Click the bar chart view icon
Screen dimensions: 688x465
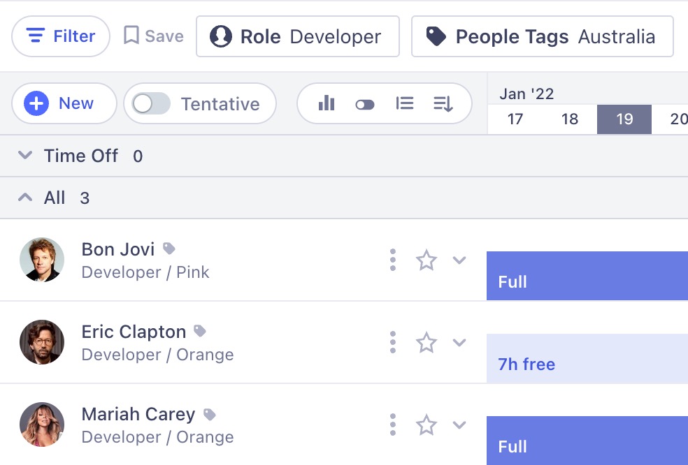click(x=327, y=104)
